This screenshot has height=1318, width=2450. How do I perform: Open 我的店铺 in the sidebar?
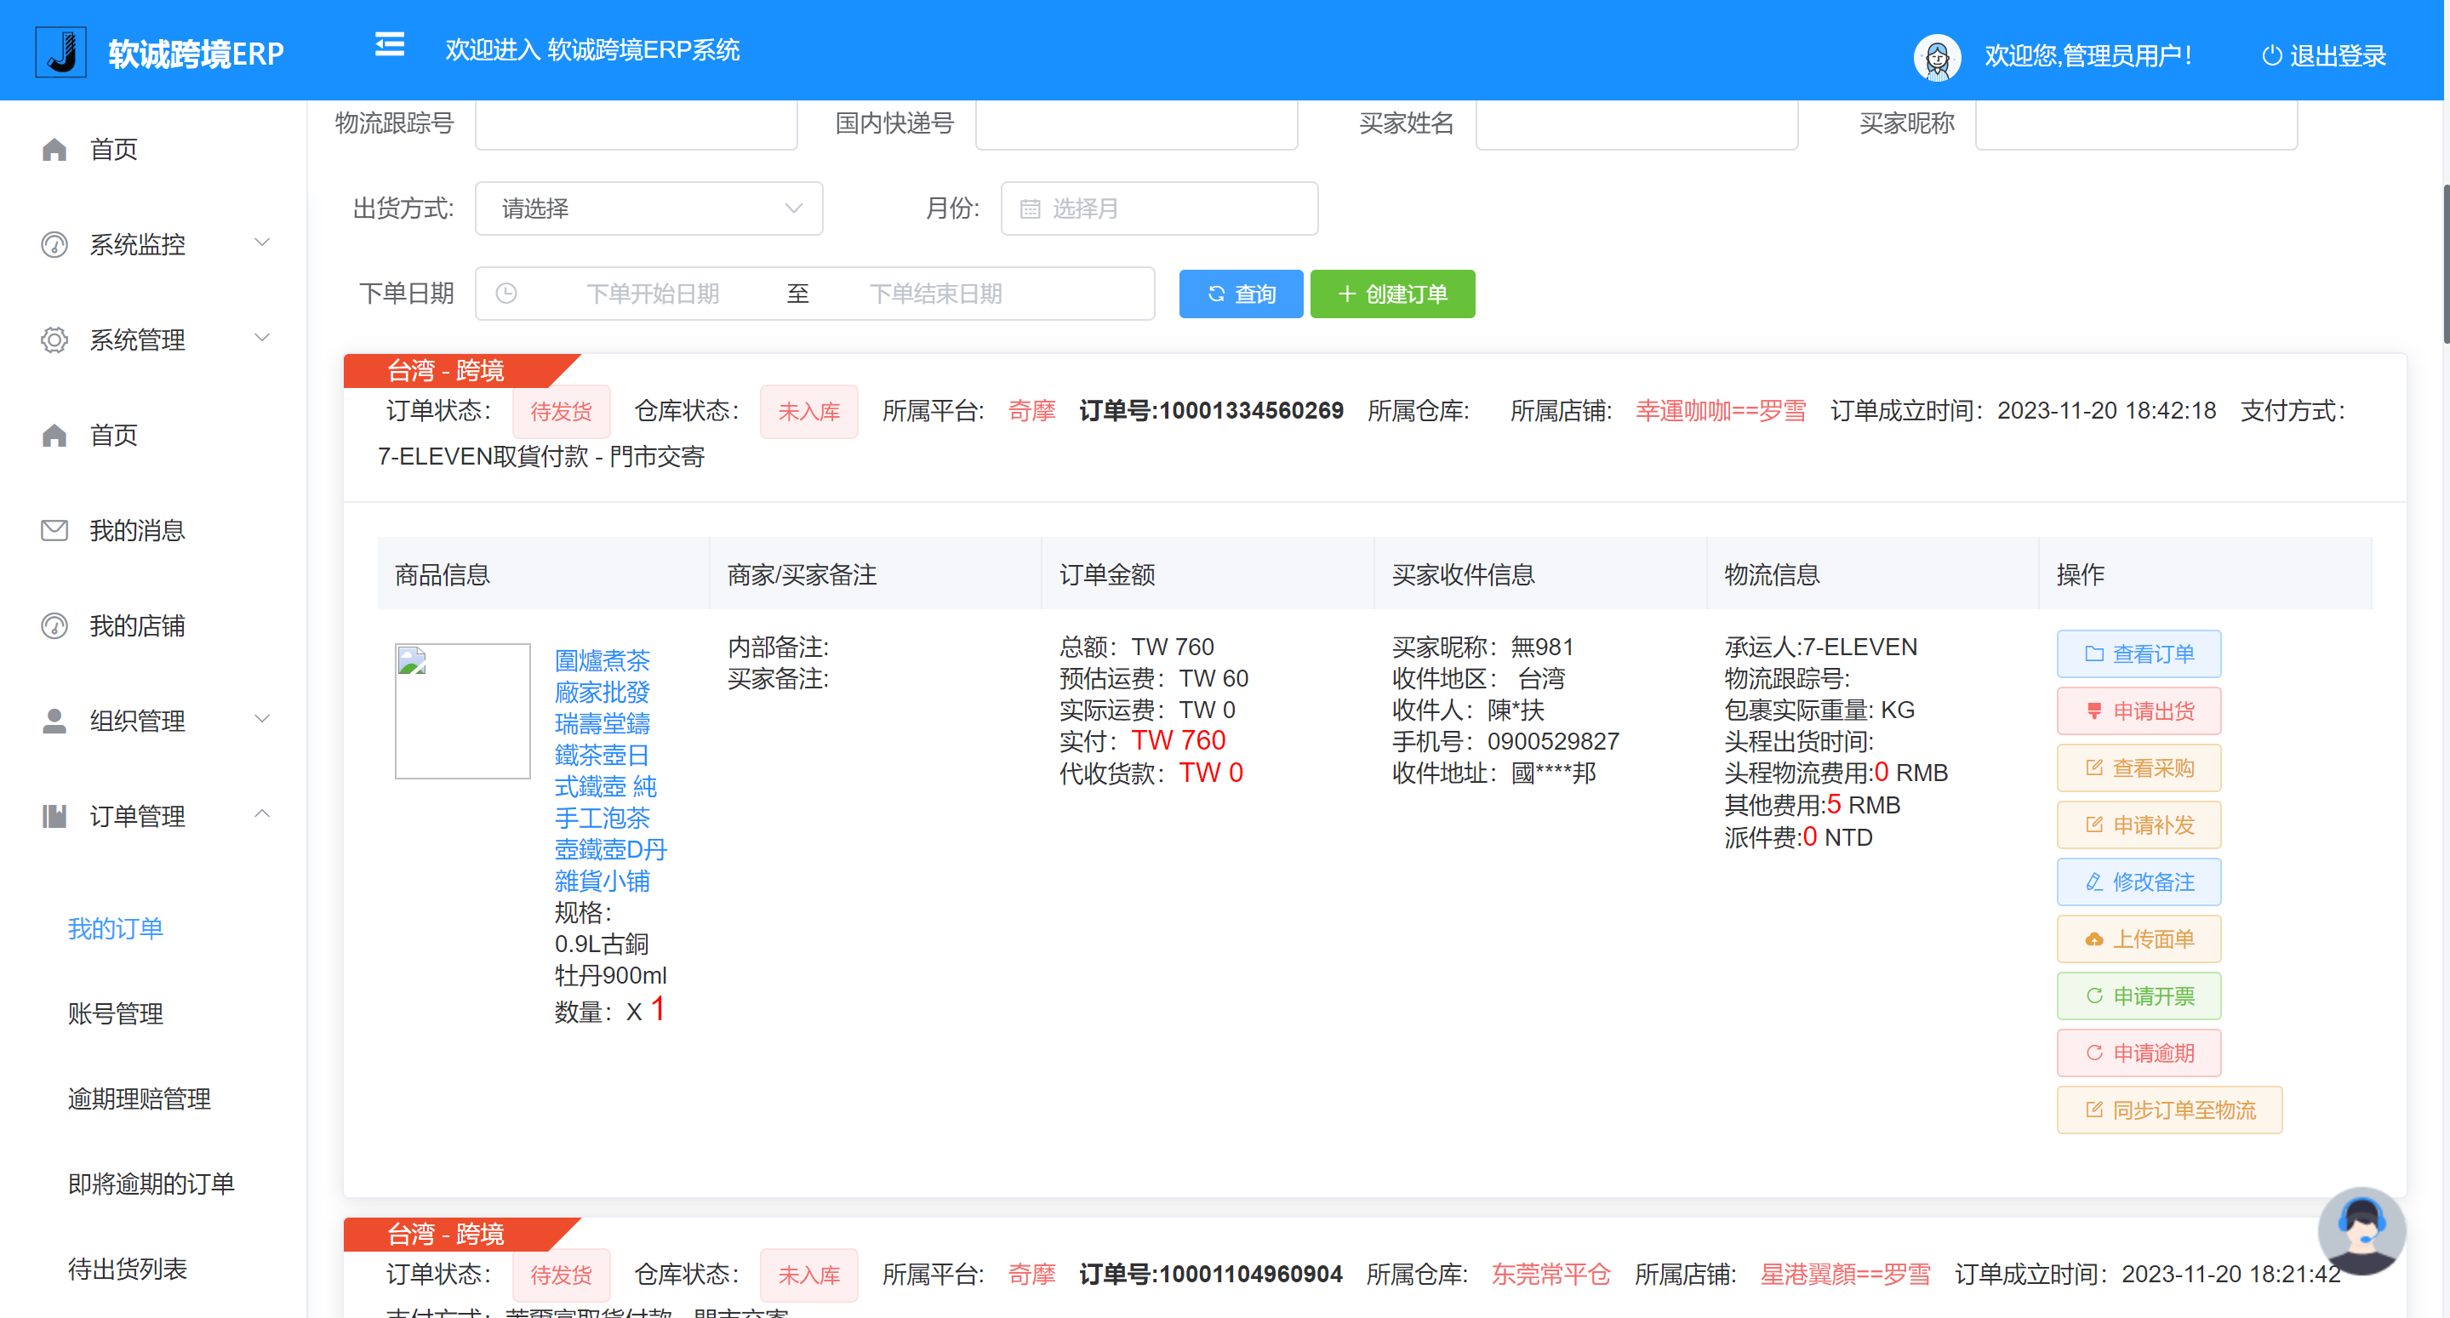tap(137, 625)
